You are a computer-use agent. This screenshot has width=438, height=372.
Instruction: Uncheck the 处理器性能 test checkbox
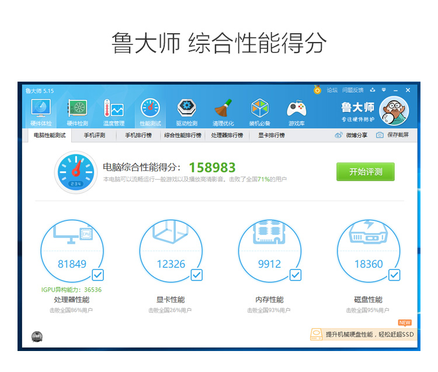coord(98,275)
